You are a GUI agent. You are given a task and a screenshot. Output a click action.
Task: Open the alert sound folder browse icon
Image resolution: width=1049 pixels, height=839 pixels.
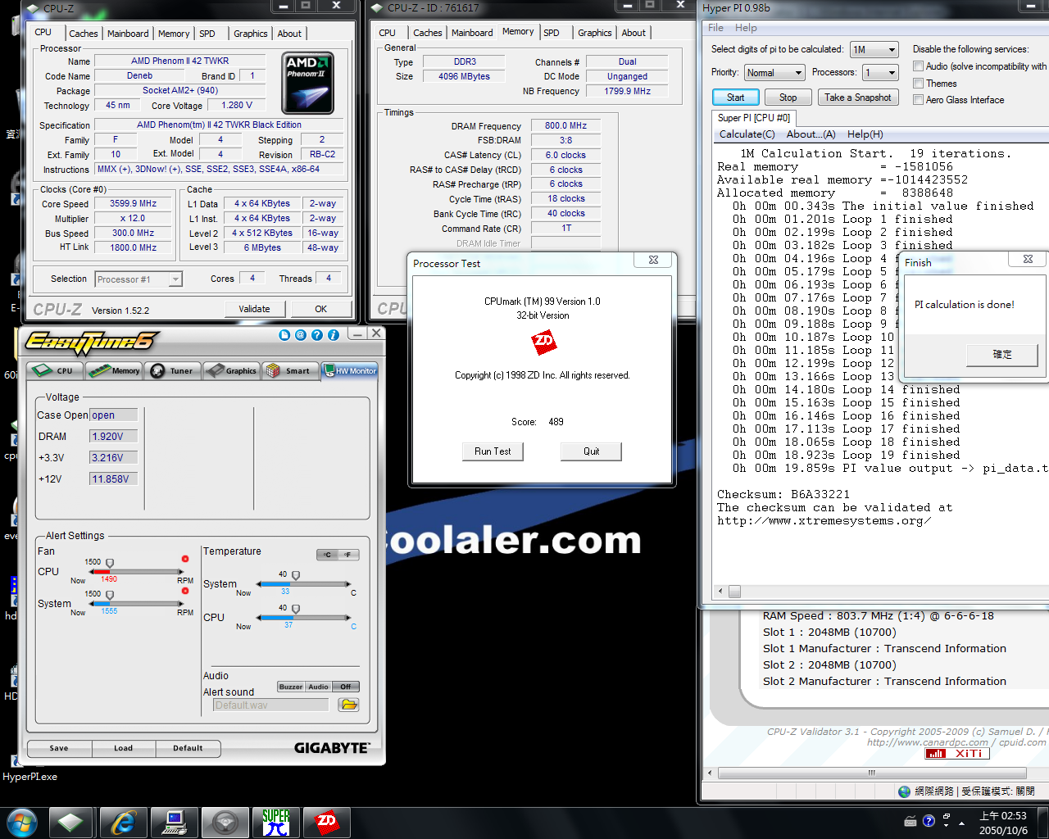348,705
